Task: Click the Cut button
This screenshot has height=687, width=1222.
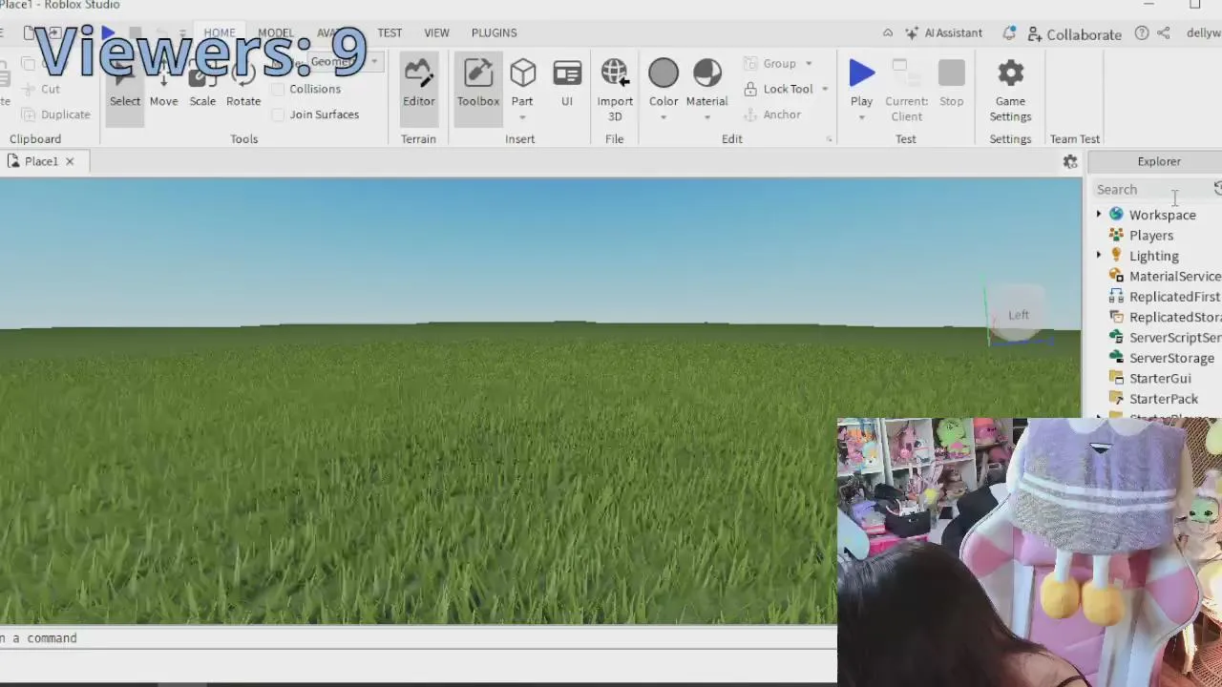Action: pos(41,89)
